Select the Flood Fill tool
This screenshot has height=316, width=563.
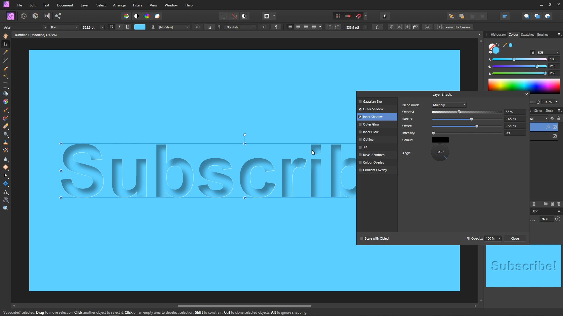[6, 94]
